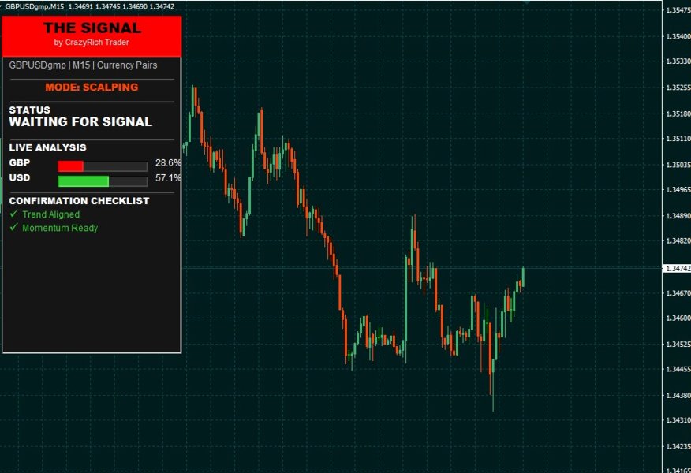The height and width of the screenshot is (473, 691).
Task: Click the MODE: SCALPING label
Action: coord(92,88)
